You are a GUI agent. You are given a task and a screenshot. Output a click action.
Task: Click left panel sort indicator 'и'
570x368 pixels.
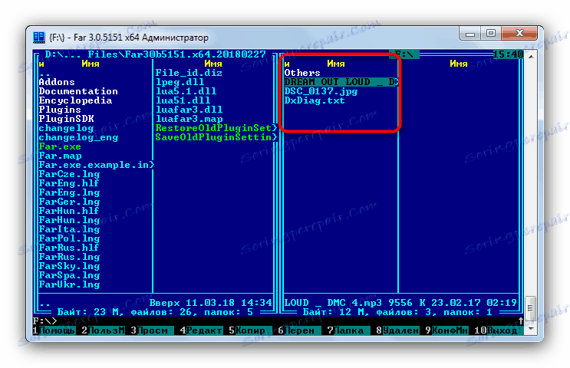41,64
